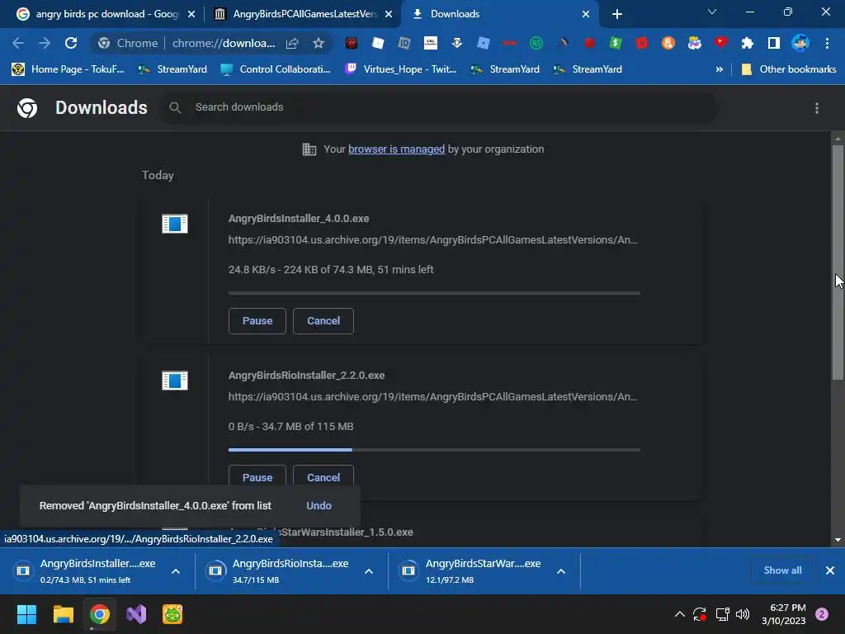Cancel the AngryBirdsInstaller_4.0.0.exe download
This screenshot has width=845, height=634.
(323, 321)
